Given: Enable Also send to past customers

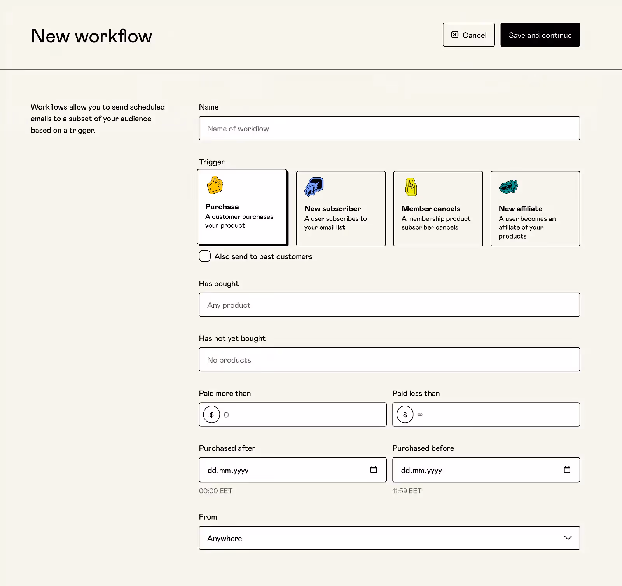Looking at the screenshot, I should (204, 256).
